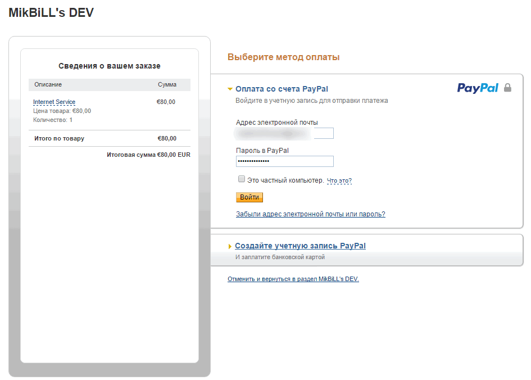Expand the 'Создайте учетную запись PayPal' arrow
Image resolution: width=531 pixels, height=380 pixels.
(x=230, y=247)
